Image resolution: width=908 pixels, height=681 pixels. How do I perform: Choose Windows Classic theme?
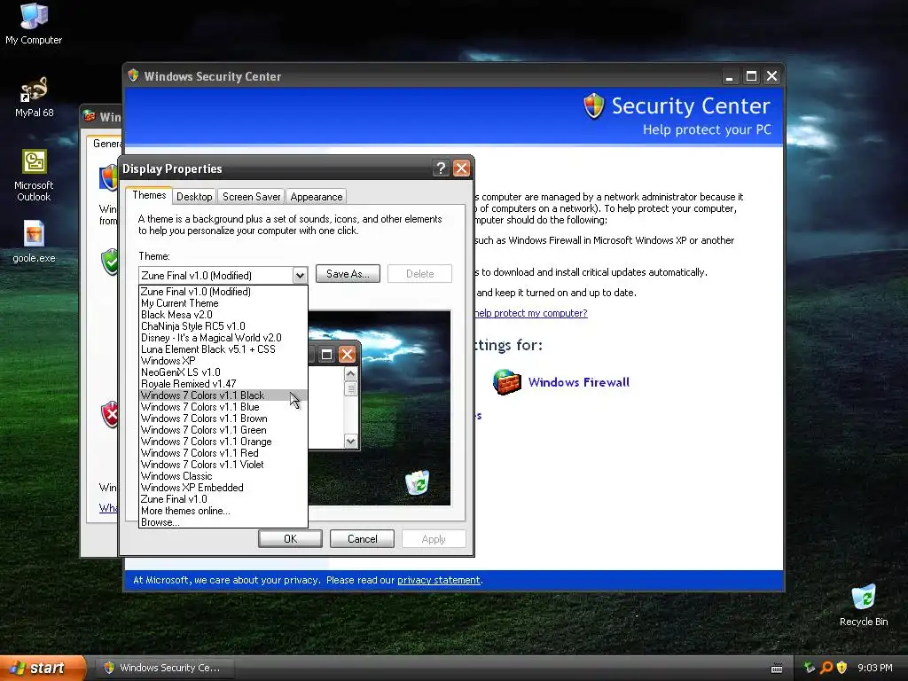point(223,476)
